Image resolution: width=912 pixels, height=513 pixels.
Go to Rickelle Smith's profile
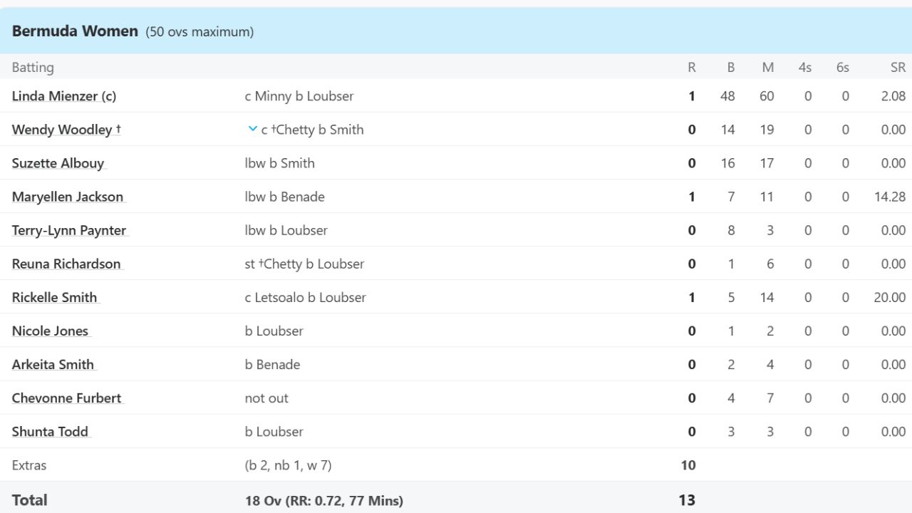pyautogui.click(x=54, y=297)
